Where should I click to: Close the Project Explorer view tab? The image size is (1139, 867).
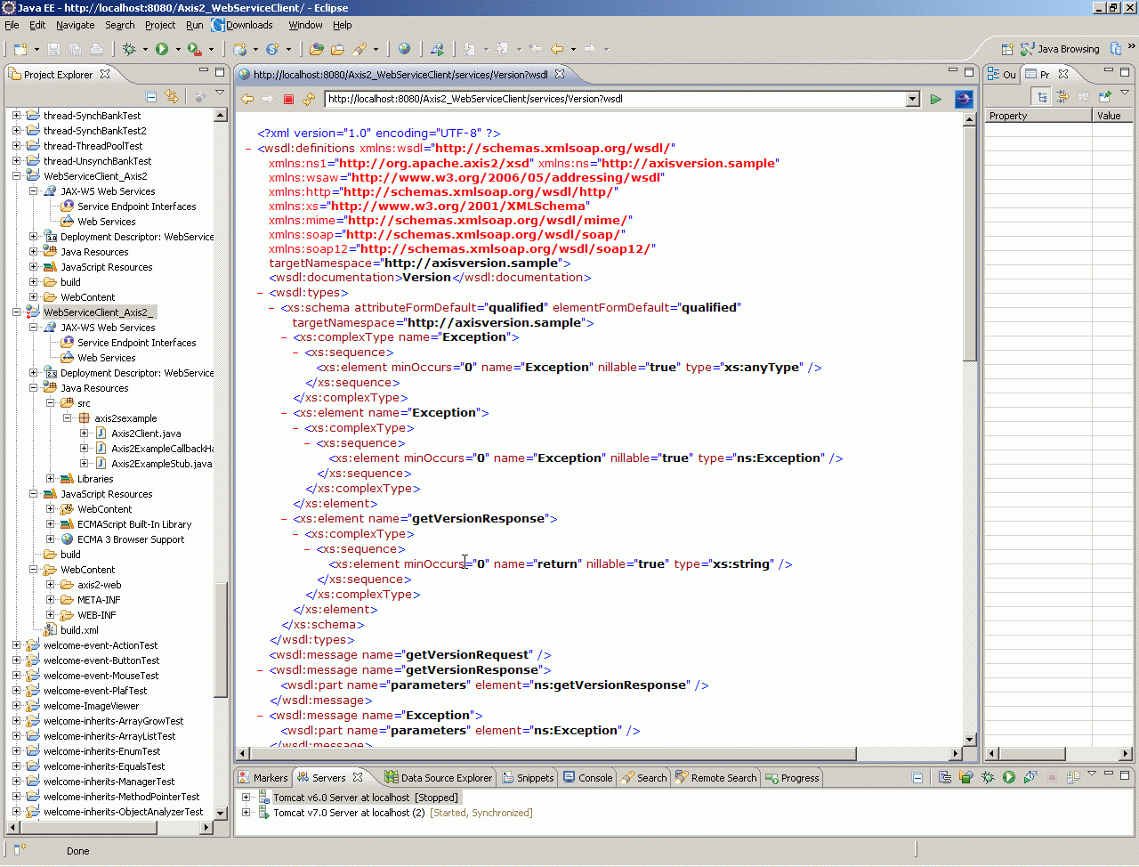pyautogui.click(x=105, y=75)
